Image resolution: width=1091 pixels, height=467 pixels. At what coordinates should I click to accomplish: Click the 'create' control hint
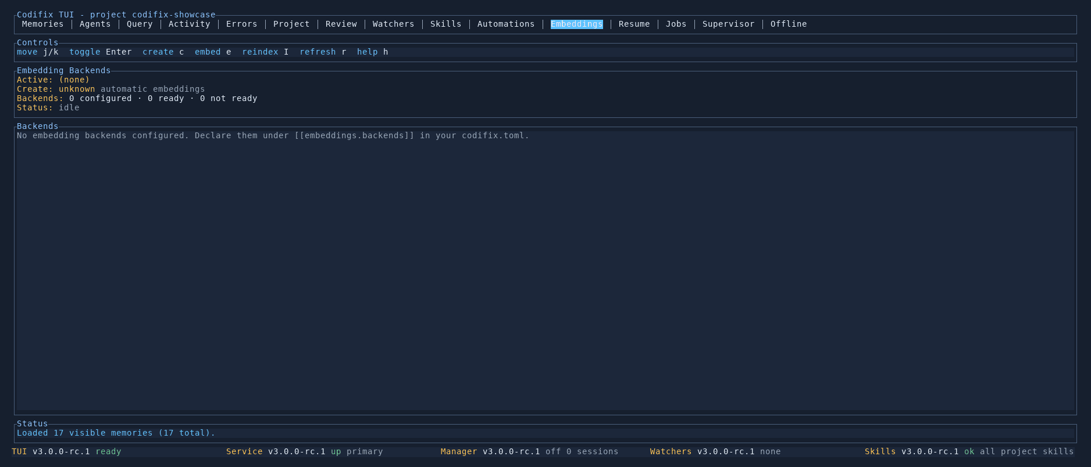163,52
